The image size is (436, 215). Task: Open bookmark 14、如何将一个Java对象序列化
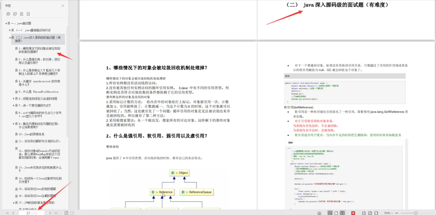pyautogui.click(x=40, y=180)
